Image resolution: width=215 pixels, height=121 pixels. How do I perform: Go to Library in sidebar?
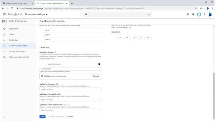click(x=12, y=34)
